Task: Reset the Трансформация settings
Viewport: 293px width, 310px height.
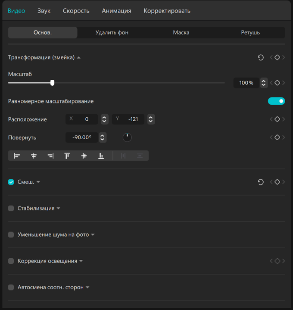Action: click(x=261, y=57)
